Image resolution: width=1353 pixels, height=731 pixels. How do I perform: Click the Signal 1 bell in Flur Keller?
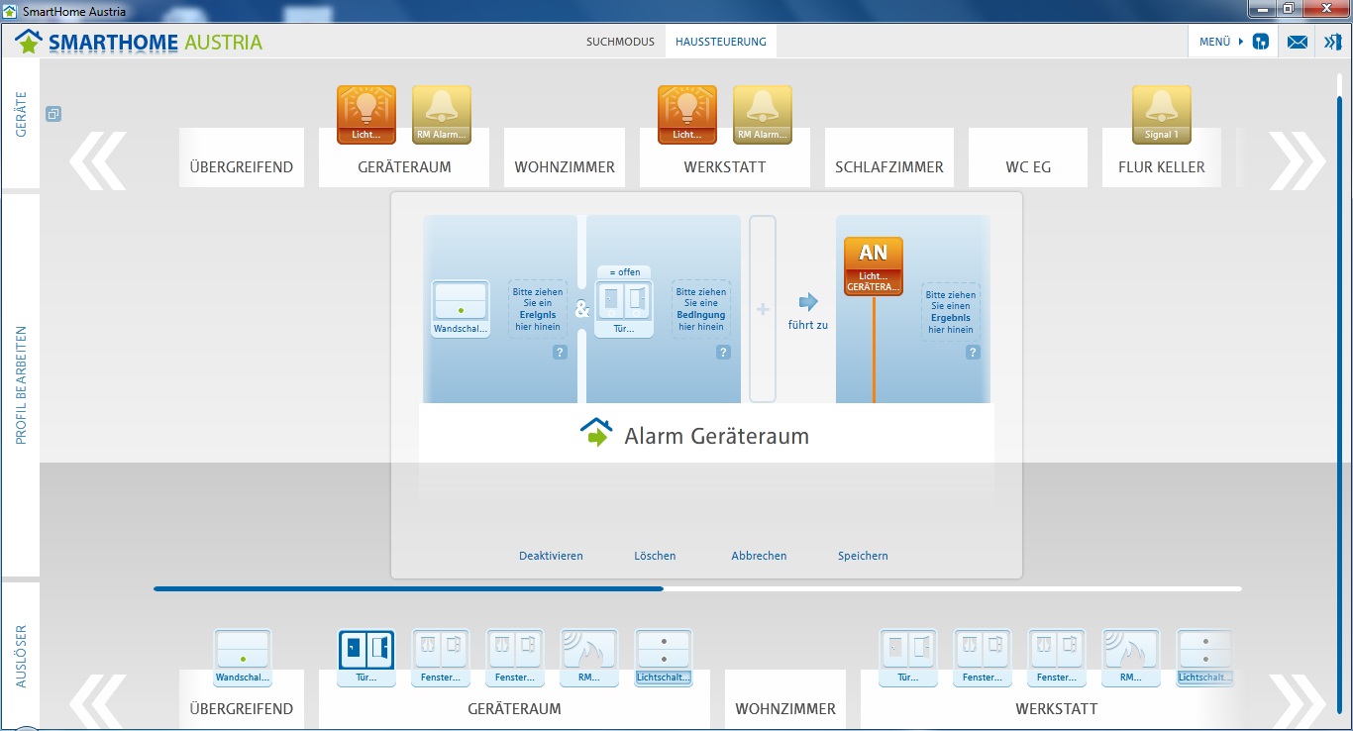1162,115
